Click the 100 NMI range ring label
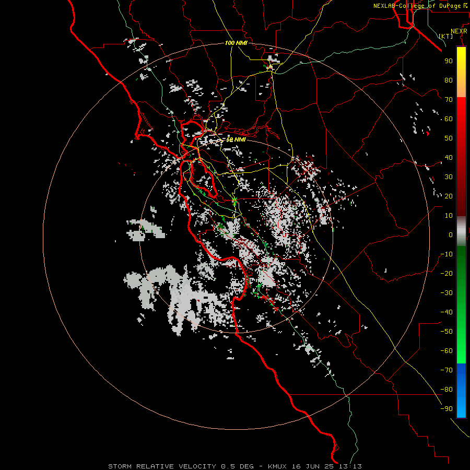 236,43
